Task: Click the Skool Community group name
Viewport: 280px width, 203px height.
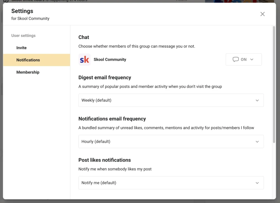Action: (110, 59)
